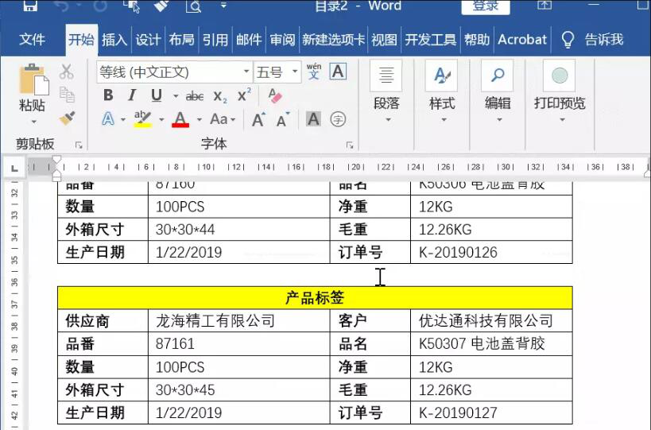Click the Copy icon

pyautogui.click(x=67, y=95)
